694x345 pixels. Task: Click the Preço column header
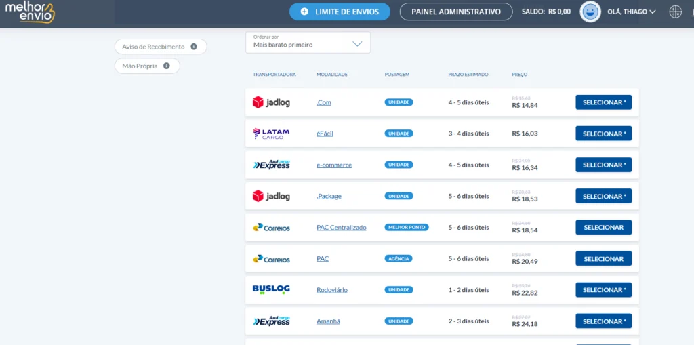click(520, 75)
